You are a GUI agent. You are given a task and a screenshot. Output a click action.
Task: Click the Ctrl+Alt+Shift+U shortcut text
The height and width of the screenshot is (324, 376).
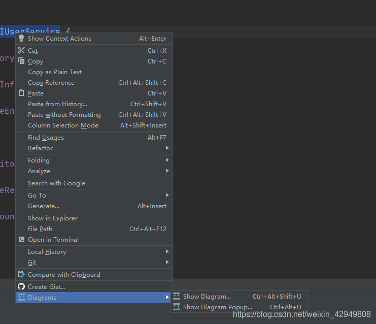click(x=277, y=297)
